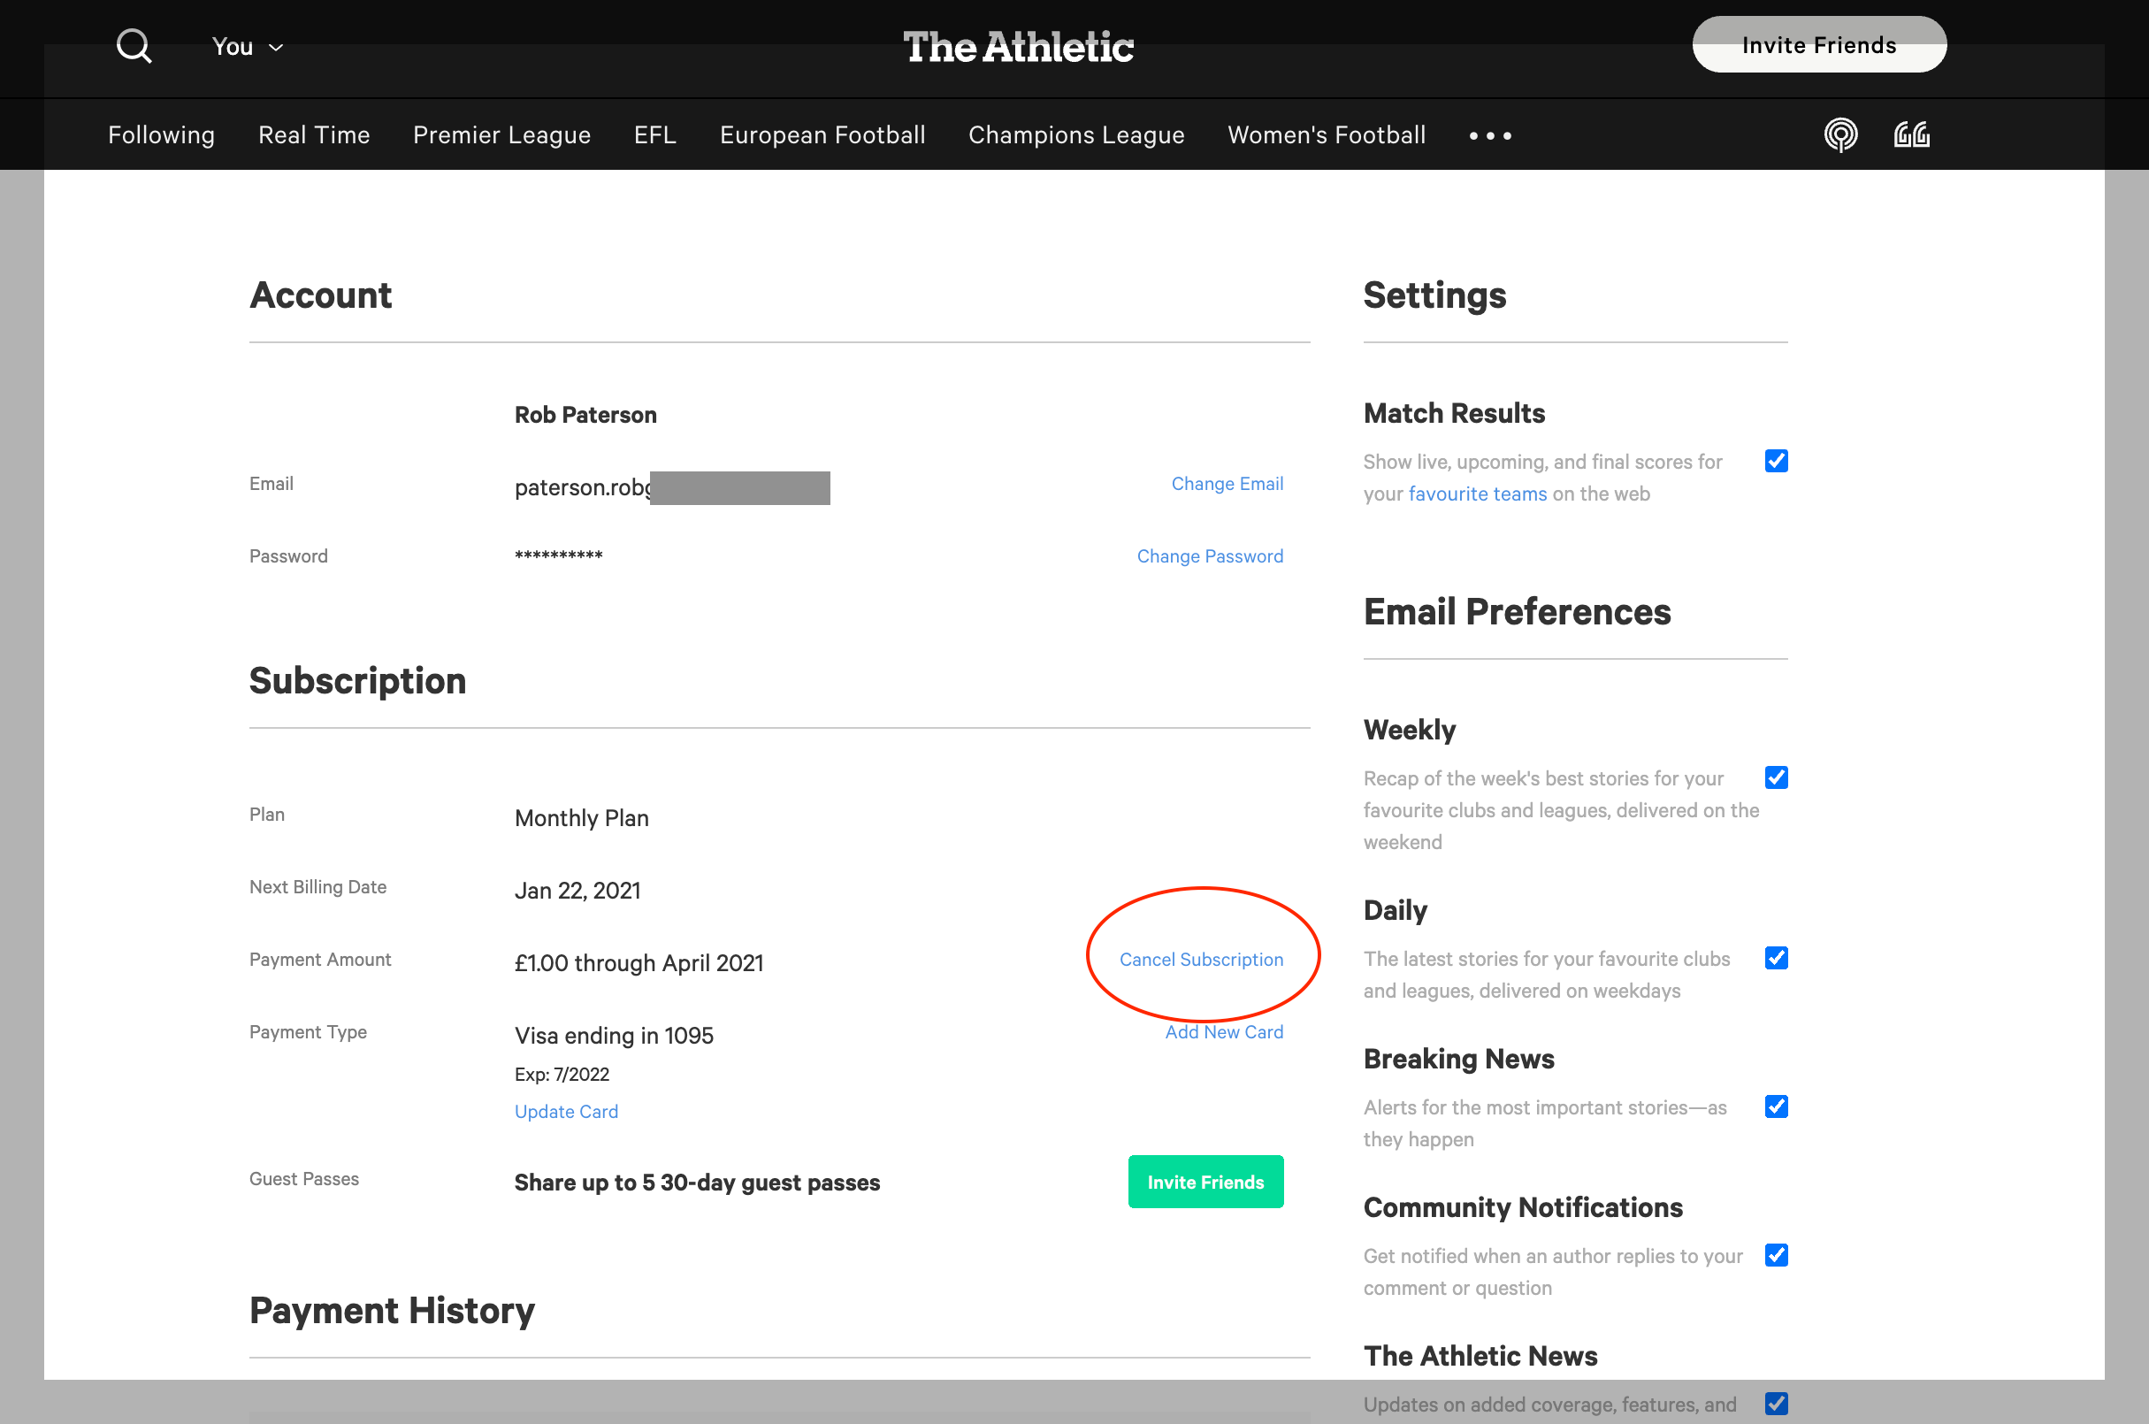Viewport: 2149px width, 1424px height.
Task: Disable Match Results score display
Action: [x=1776, y=461]
